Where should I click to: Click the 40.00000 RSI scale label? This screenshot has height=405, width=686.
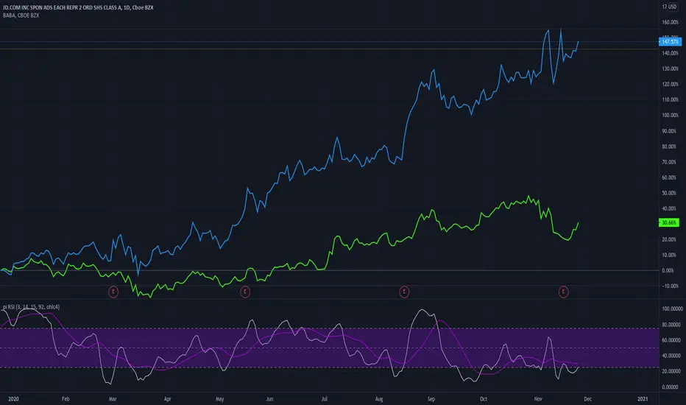(x=671, y=356)
